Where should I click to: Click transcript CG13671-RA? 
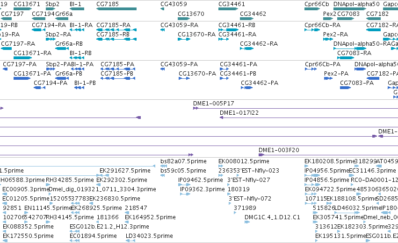[x=22, y=58]
